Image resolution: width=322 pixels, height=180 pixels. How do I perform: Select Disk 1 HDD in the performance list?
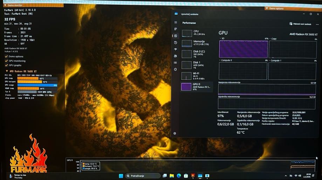[197, 65]
